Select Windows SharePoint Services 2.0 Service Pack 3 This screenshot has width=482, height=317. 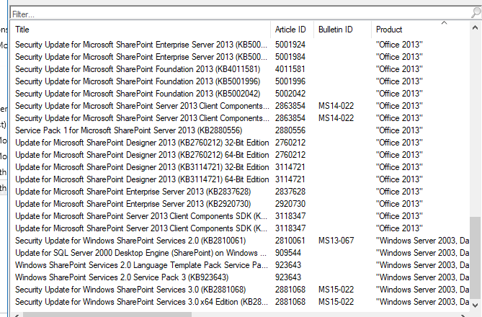(x=241, y=277)
